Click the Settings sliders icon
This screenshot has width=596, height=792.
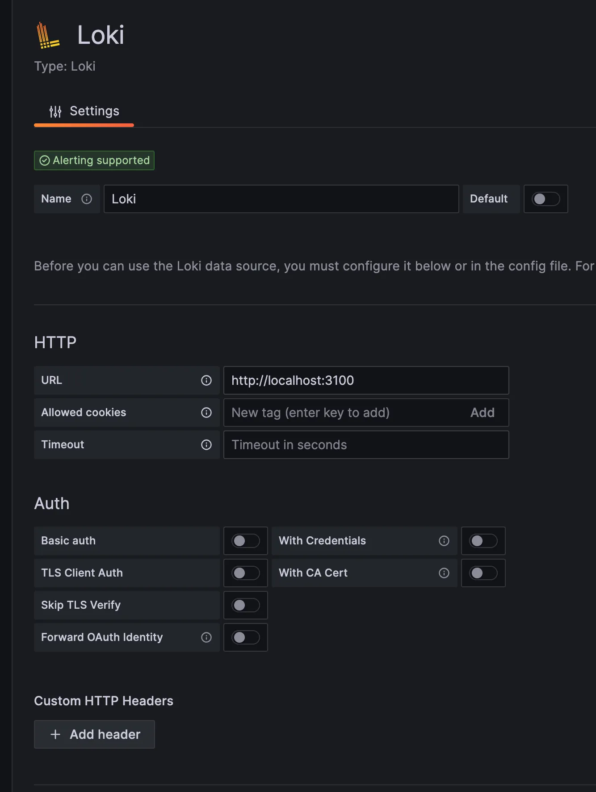[x=55, y=111]
